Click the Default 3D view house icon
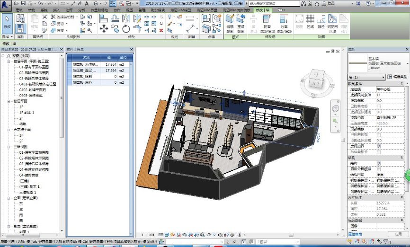Viewport: 410px width, 247px height. (x=96, y=3)
